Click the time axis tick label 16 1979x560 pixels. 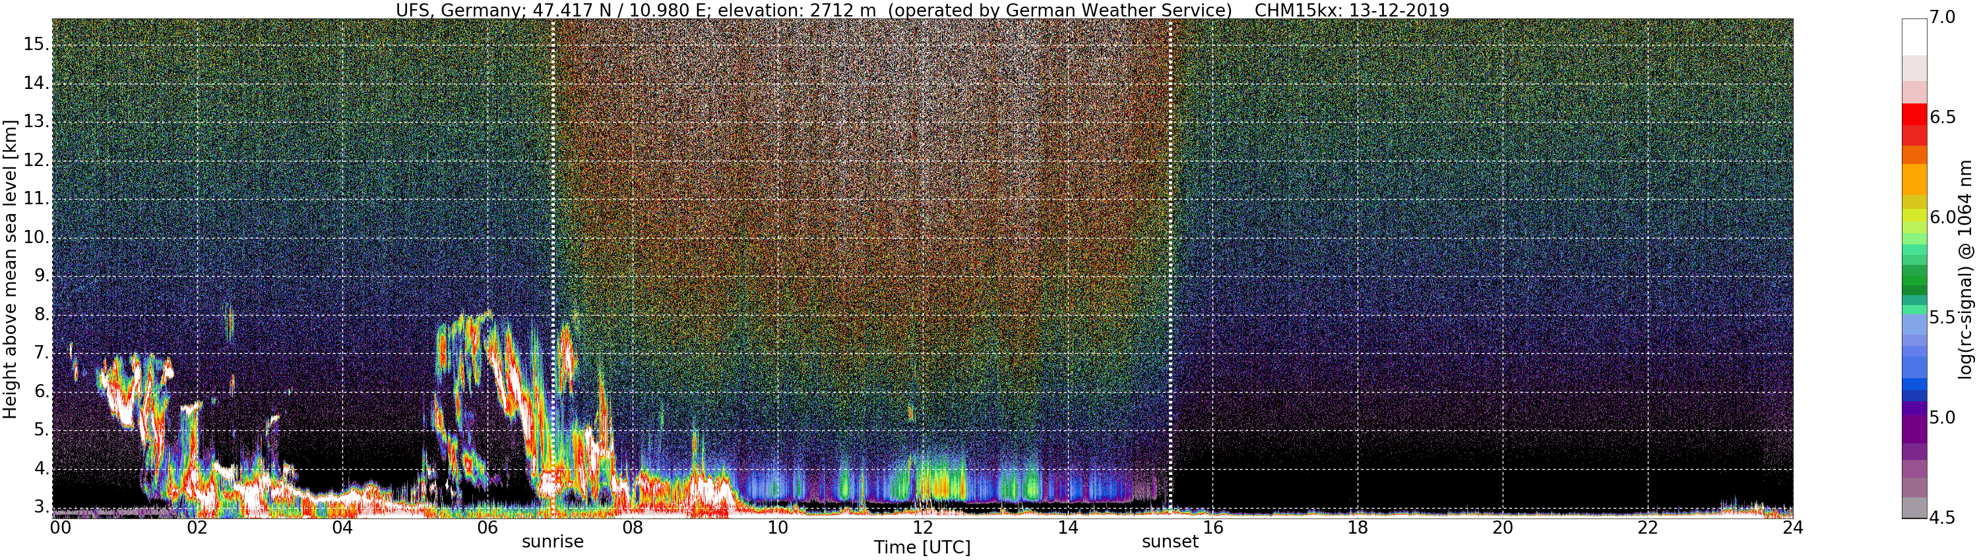pos(1213,528)
